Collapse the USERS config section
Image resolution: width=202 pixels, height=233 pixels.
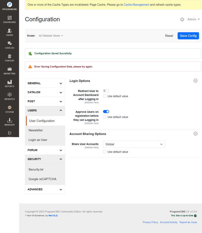(45, 110)
